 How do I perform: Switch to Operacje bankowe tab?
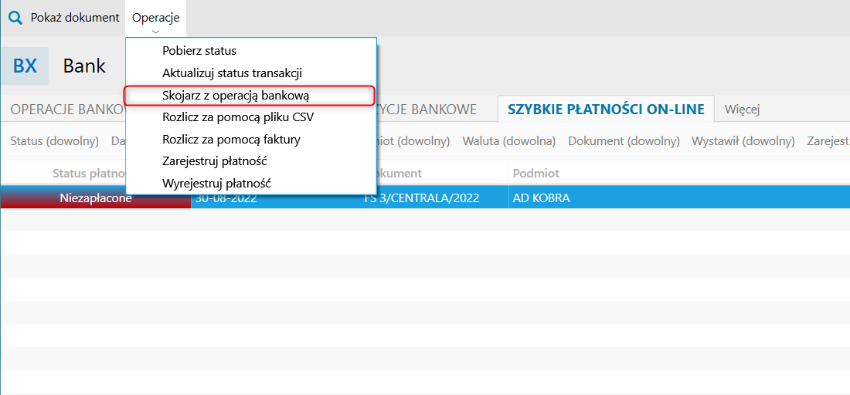click(68, 110)
